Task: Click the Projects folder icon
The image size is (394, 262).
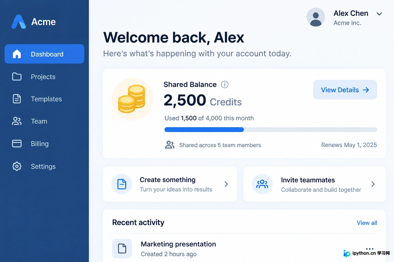Action: (17, 77)
